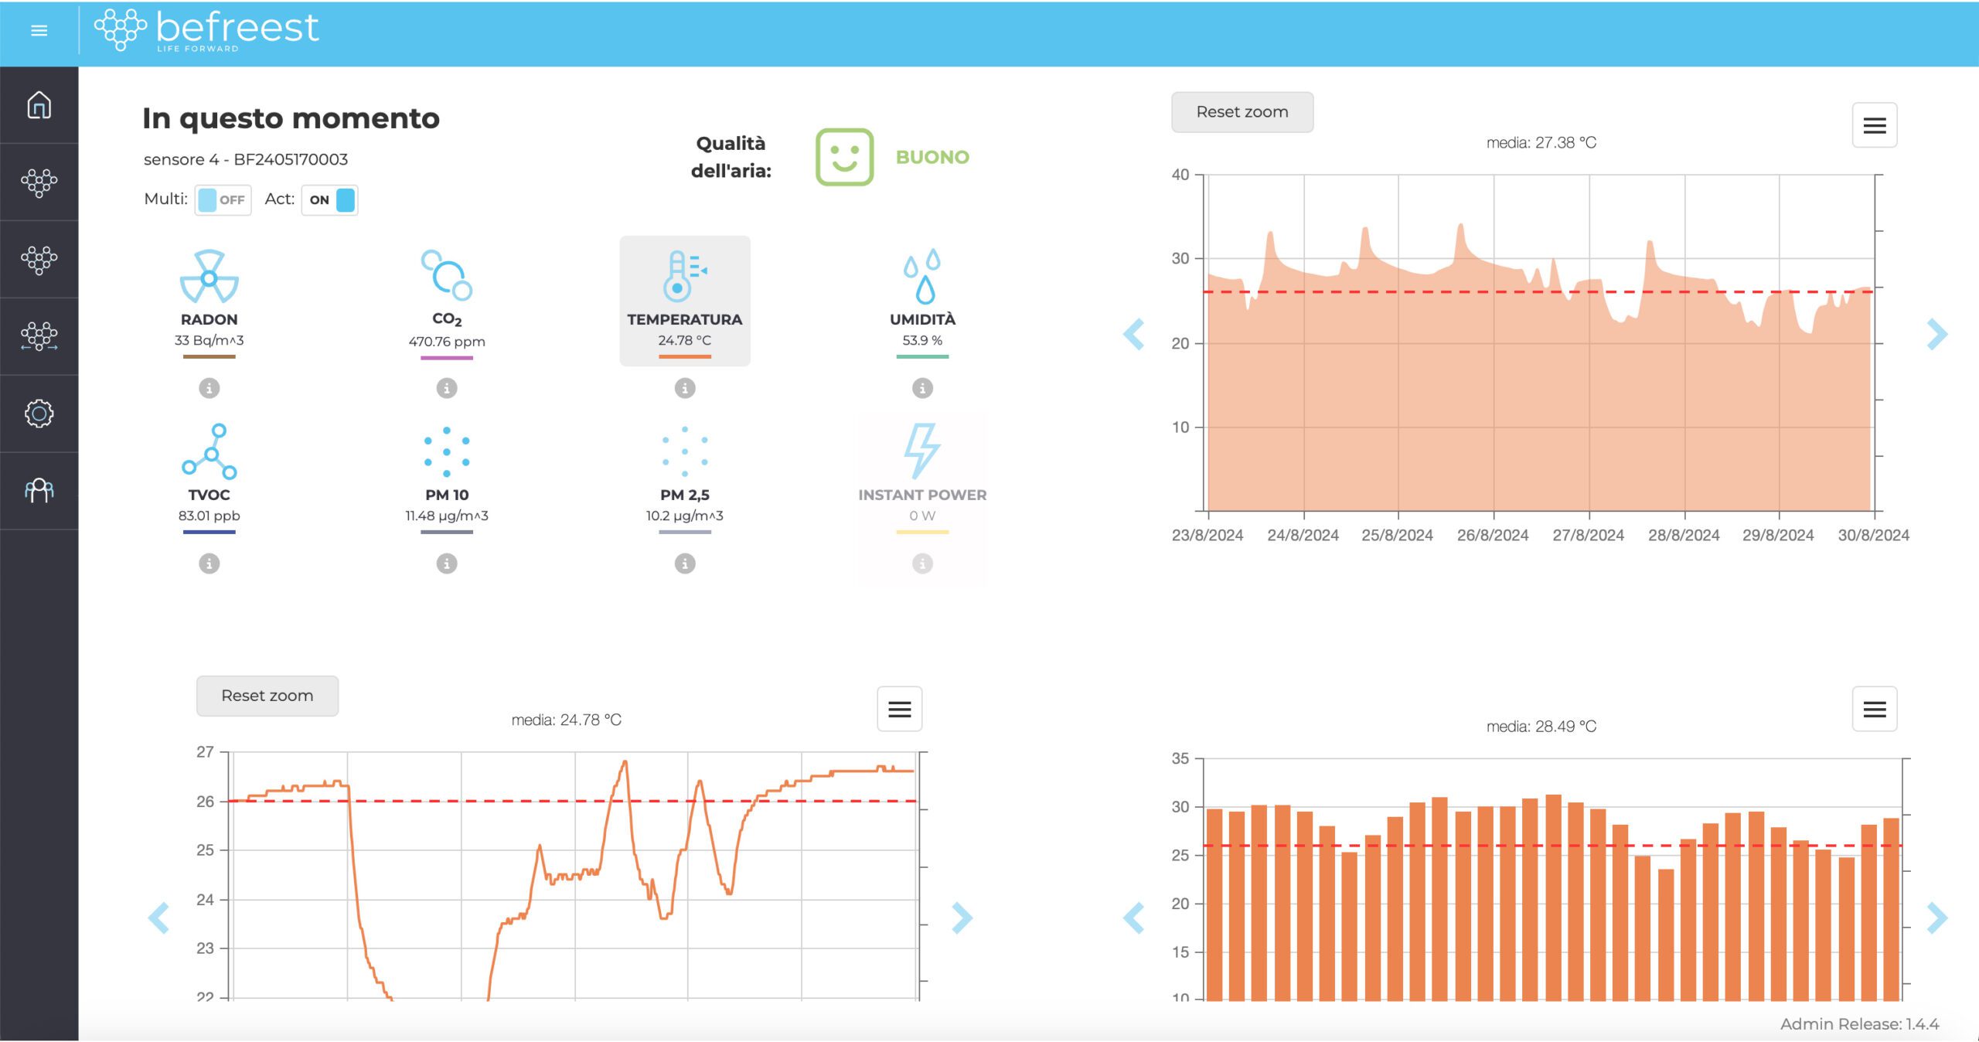
Task: Click the 53.9 % humidity value
Action: 922,340
